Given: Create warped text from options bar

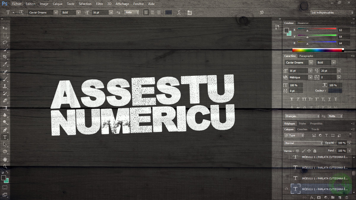Looking at the screenshot, I should (179, 12).
